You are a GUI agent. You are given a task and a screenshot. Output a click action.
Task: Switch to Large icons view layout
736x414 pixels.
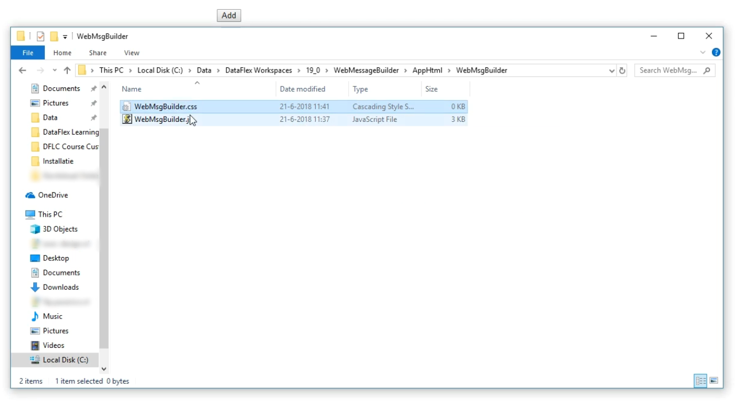714,381
